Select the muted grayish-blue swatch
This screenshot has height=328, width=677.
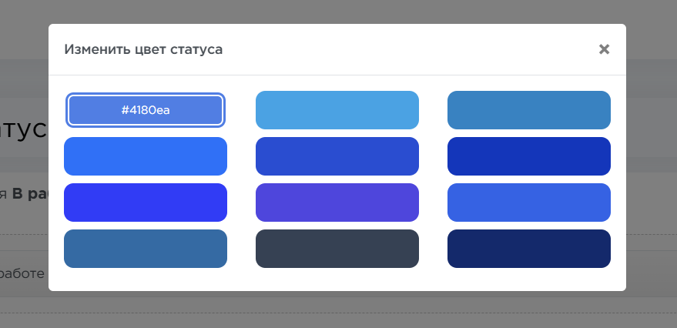(146, 249)
